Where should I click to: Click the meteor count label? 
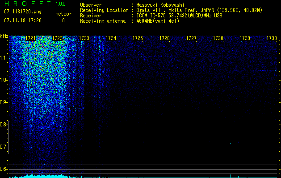point(63,14)
